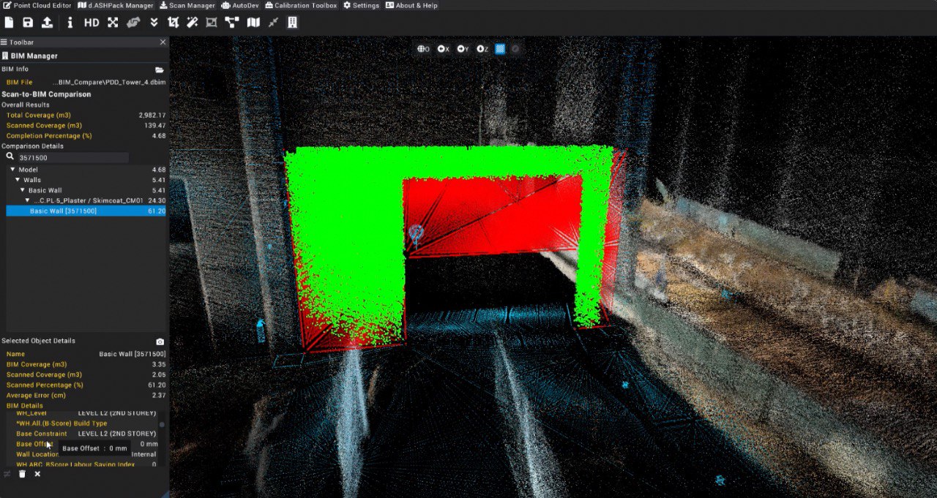
Task: Click the greyed-out chain link icon
Action: click(133, 23)
